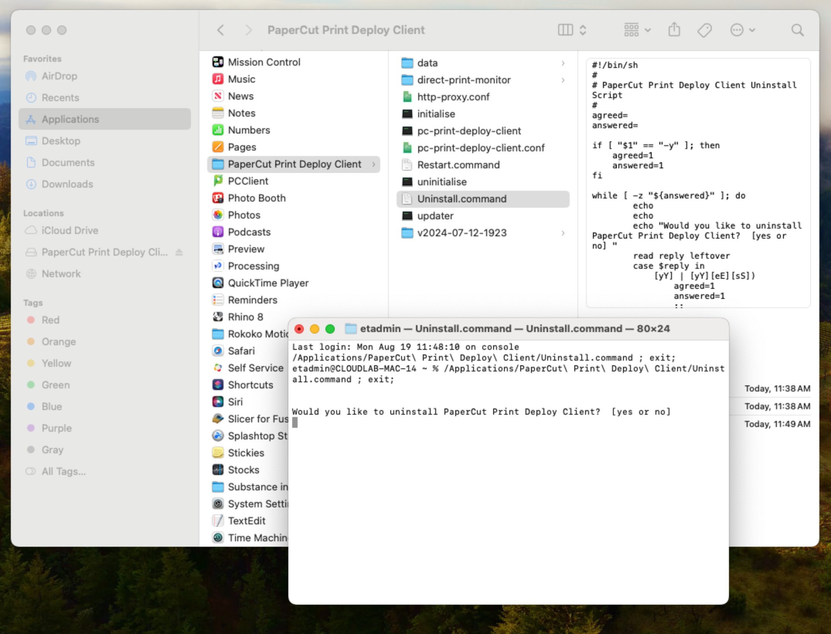Viewport: 831px width, 634px height.
Task: Select AirDrop in the sidebar
Action: 104,76
